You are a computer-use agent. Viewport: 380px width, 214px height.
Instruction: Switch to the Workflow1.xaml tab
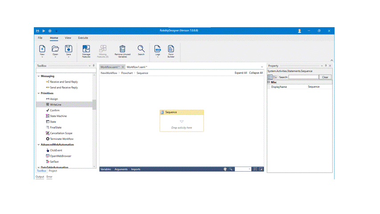pyautogui.click(x=138, y=67)
